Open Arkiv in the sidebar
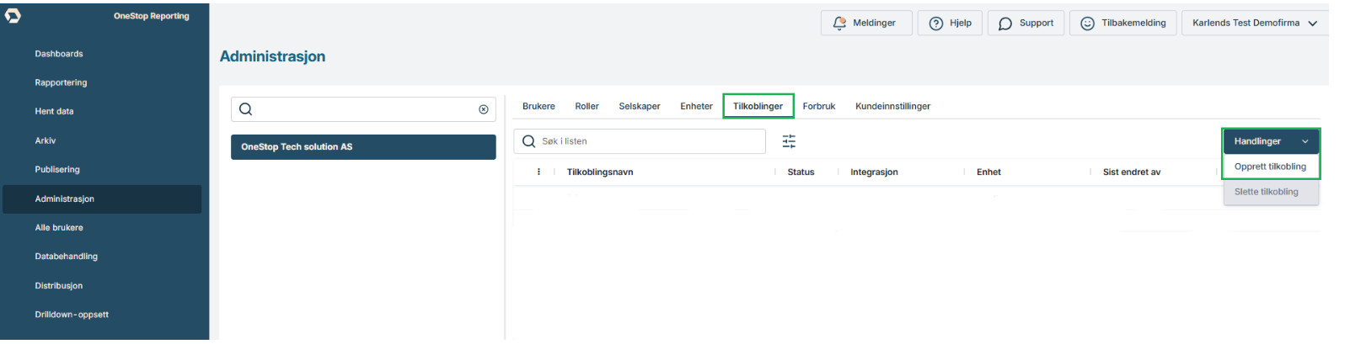1350x344 pixels. [46, 140]
